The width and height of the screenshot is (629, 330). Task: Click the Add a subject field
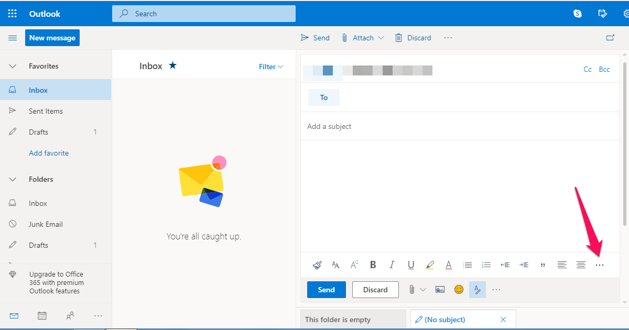pyautogui.click(x=460, y=126)
